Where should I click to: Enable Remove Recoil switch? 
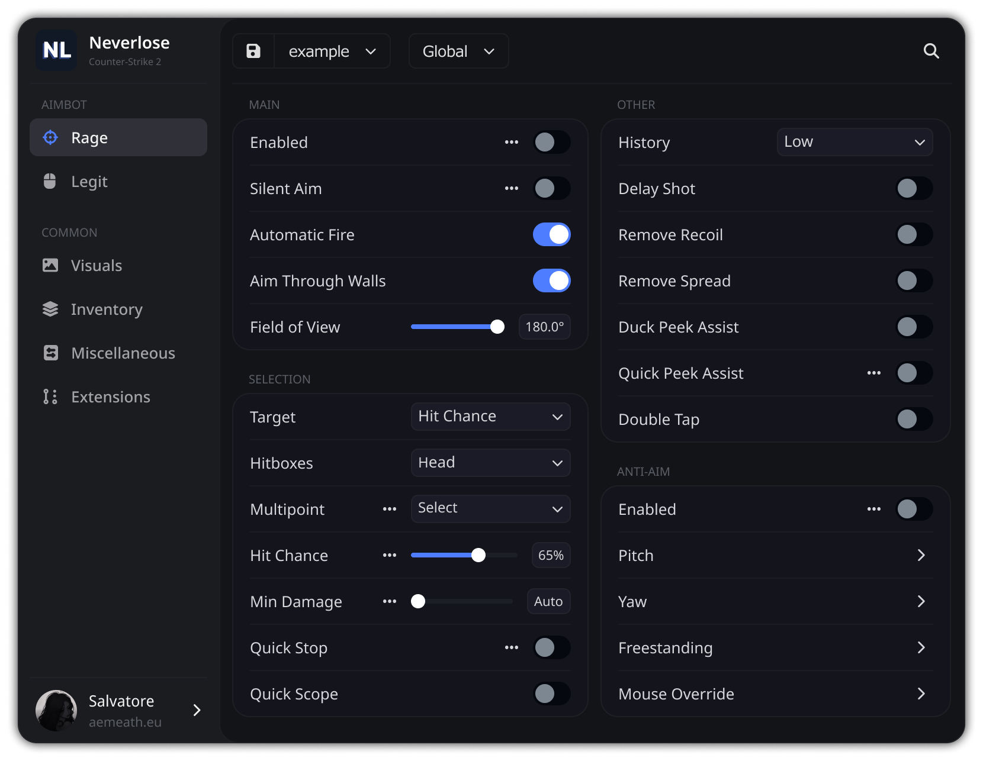pos(914,234)
